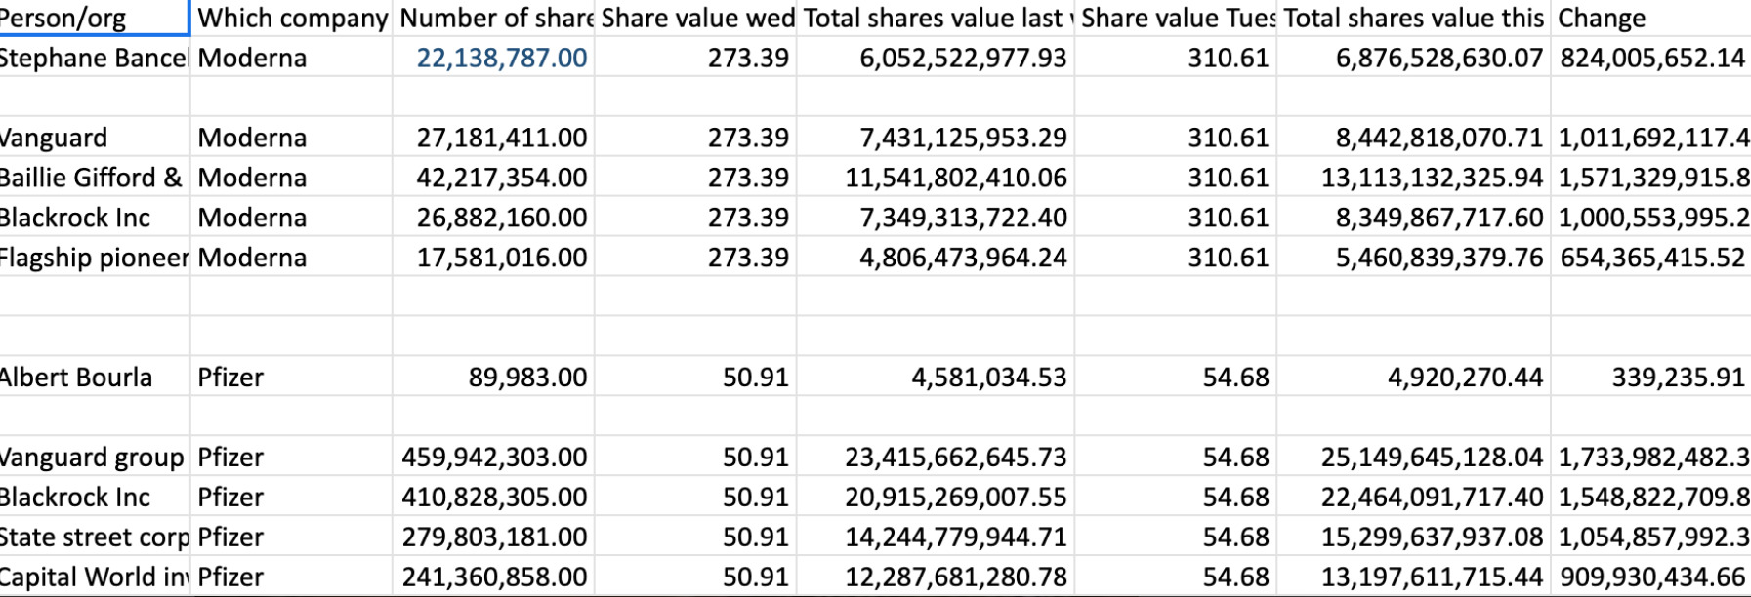Click Vanguard group Pfizer shares 459,942,303.00
Screen dimensions: 1751x597
493,457
